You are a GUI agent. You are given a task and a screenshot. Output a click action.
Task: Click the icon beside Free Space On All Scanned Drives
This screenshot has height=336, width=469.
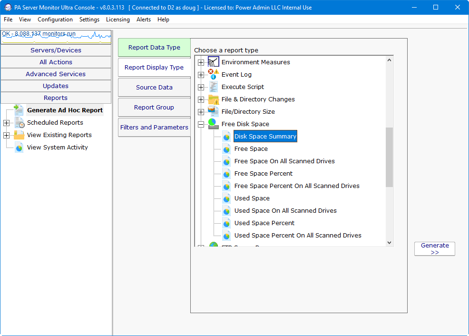click(x=226, y=161)
